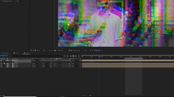Take snapshot with camera icon
174x97 pixels.
(x=55, y=50)
